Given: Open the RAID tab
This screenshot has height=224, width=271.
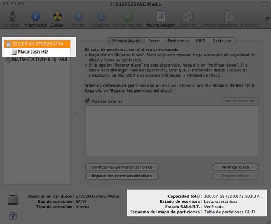Looking at the screenshot, I should pos(201,41).
